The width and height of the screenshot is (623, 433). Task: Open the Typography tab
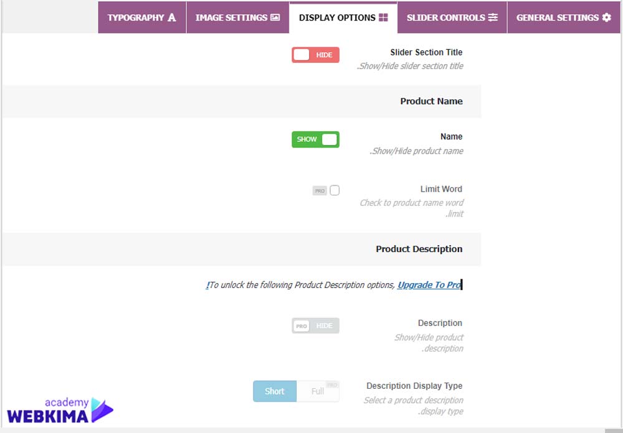[x=142, y=17]
